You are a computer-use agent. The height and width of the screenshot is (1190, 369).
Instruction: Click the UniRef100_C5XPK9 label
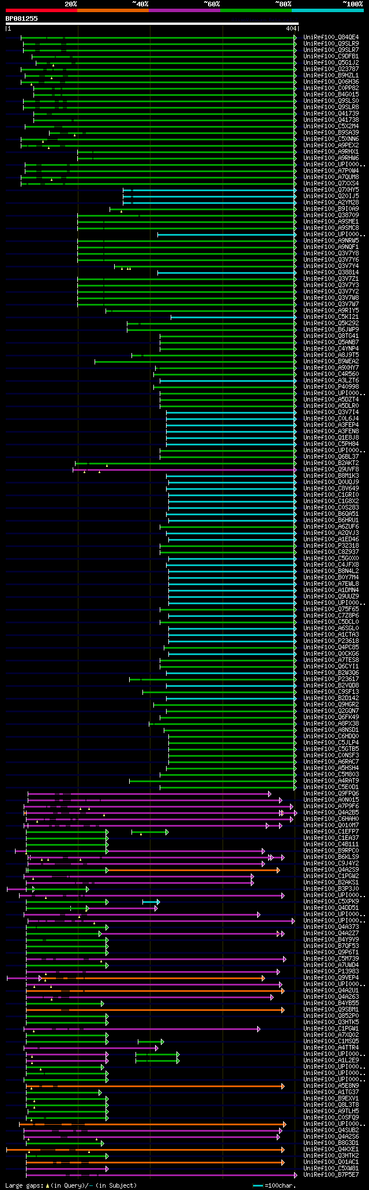click(331, 902)
